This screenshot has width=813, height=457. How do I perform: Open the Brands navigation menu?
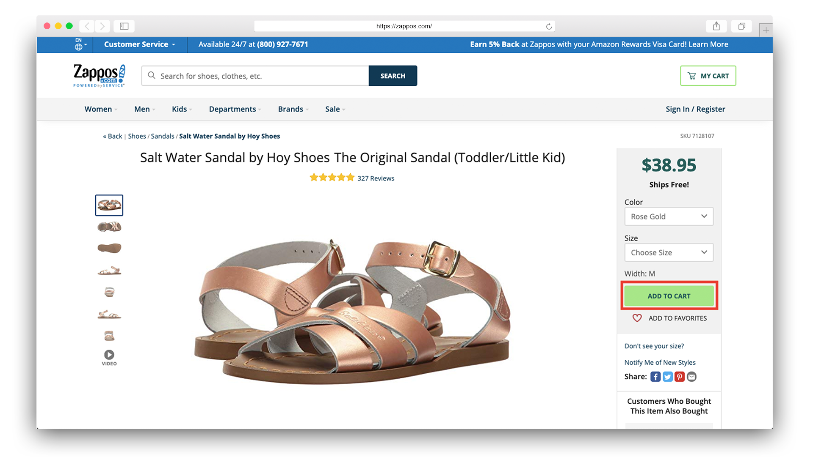pos(290,109)
